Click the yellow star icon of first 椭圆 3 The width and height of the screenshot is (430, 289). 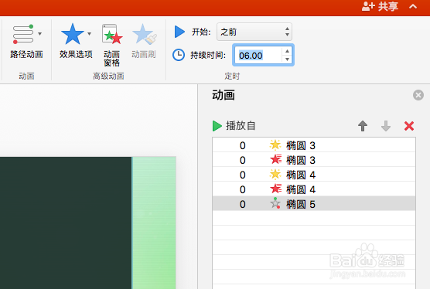point(275,145)
